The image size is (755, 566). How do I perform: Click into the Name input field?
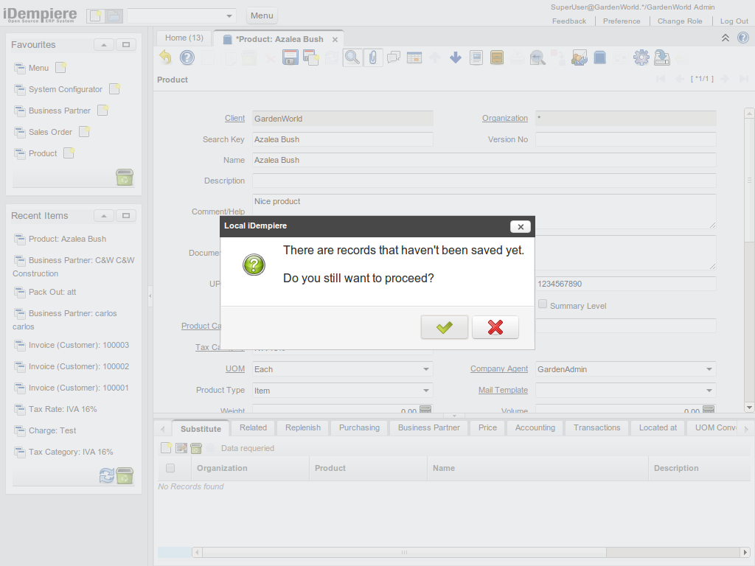pyautogui.click(x=484, y=160)
